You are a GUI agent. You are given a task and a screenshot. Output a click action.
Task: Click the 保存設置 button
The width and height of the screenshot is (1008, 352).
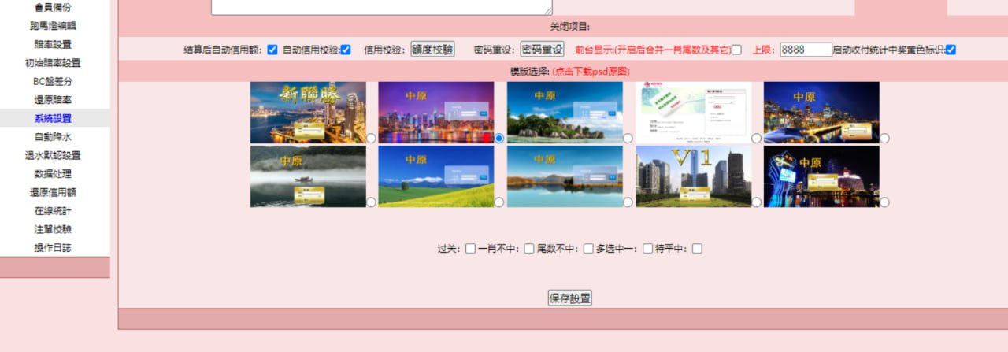coord(569,298)
